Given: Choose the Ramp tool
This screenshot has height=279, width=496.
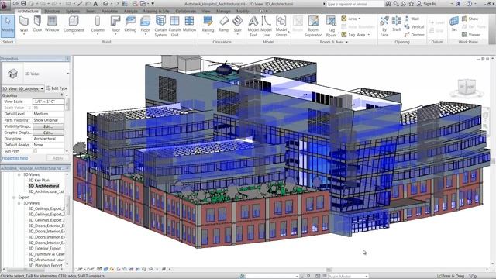Looking at the screenshot, I should (x=224, y=24).
